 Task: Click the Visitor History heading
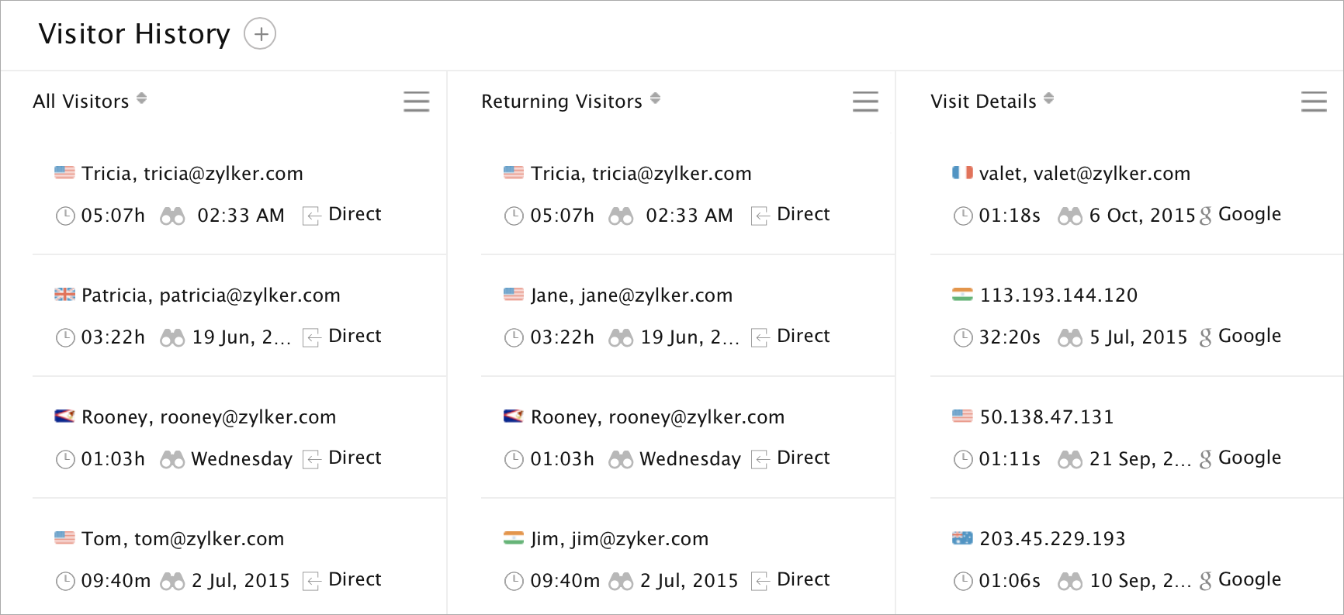pos(134,34)
